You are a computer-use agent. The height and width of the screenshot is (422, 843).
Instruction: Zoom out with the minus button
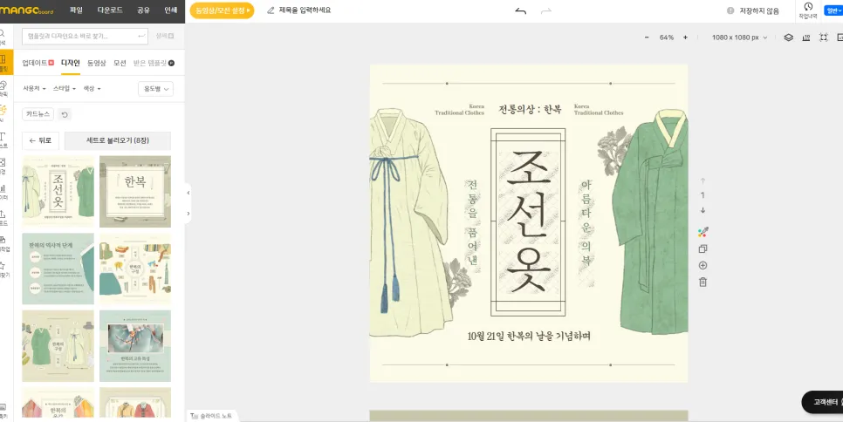pyautogui.click(x=647, y=37)
